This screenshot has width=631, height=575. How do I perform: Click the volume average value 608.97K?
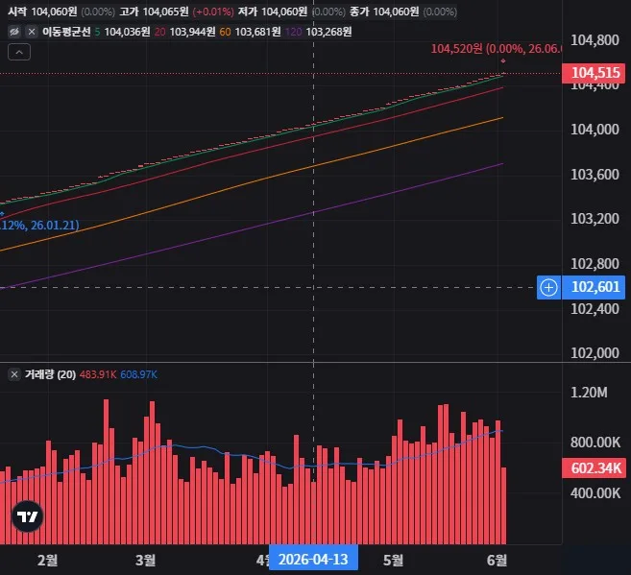[x=139, y=374]
